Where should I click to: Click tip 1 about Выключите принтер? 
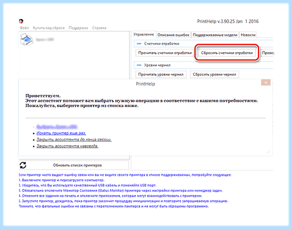61,180
